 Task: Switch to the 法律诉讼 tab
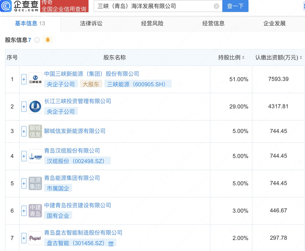(91, 24)
